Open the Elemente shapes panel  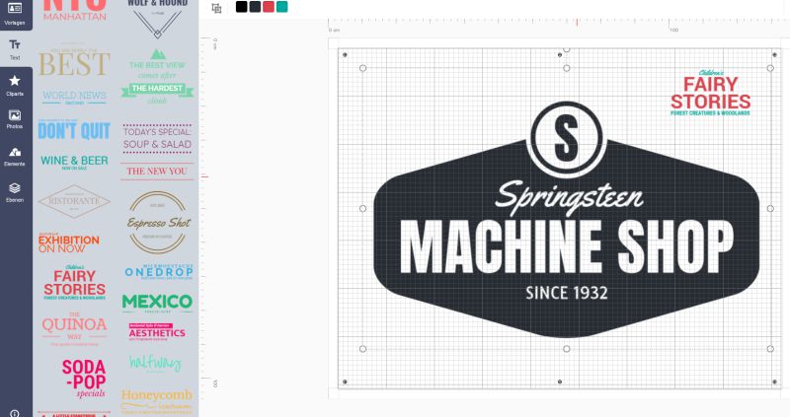tap(15, 155)
